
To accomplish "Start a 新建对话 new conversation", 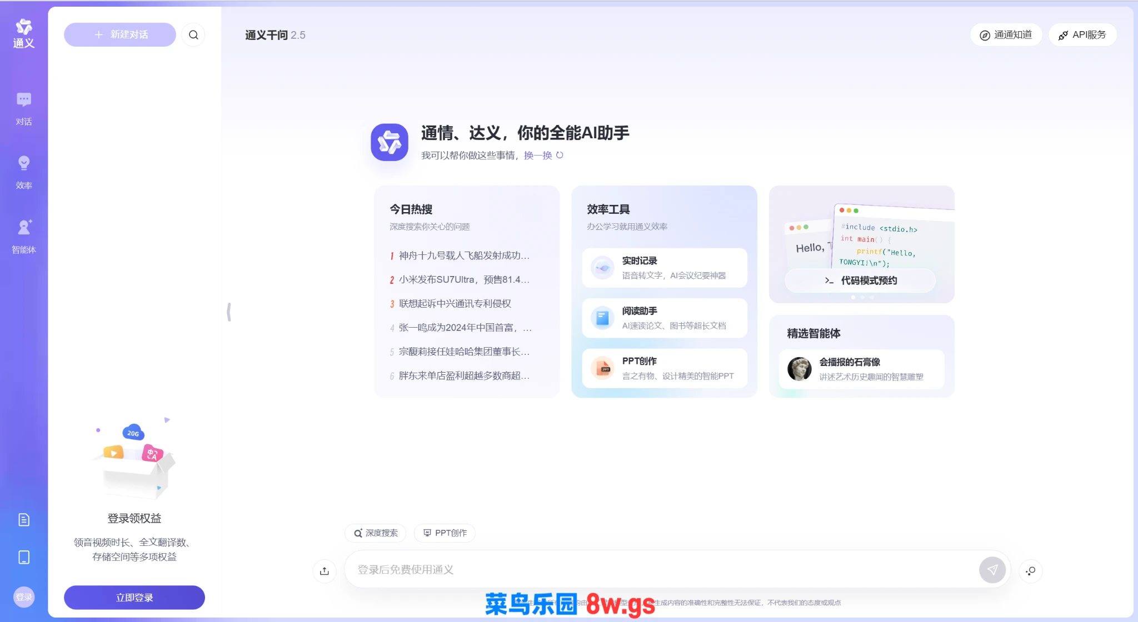I will tap(120, 34).
